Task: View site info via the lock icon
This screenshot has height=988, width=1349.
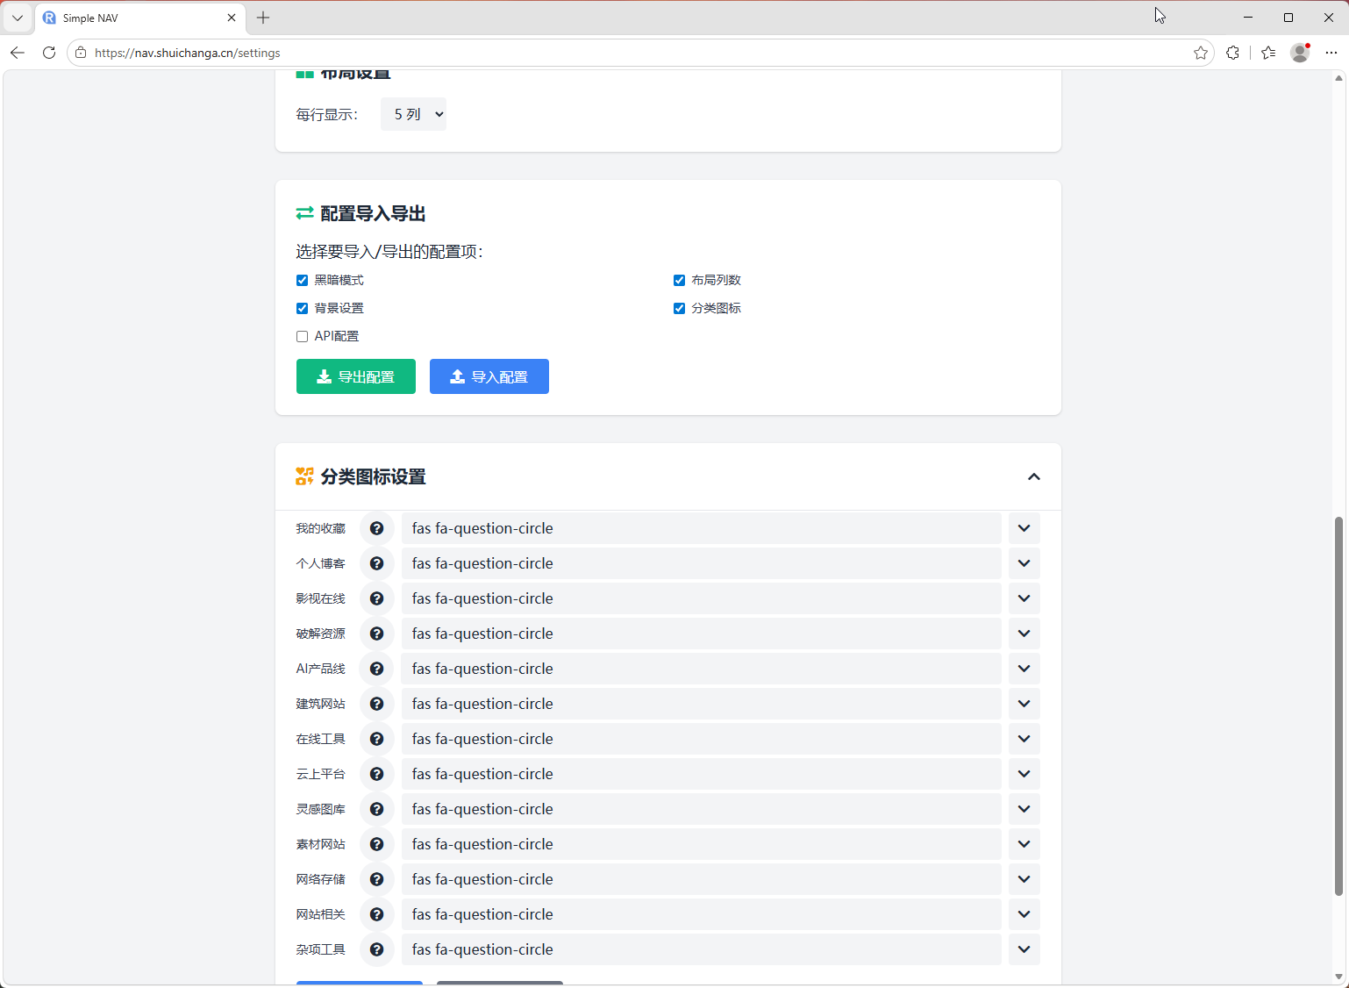Action: pos(81,53)
